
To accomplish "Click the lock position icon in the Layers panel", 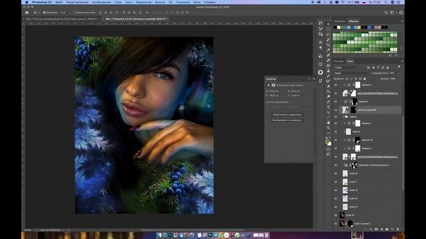I will tap(355, 78).
